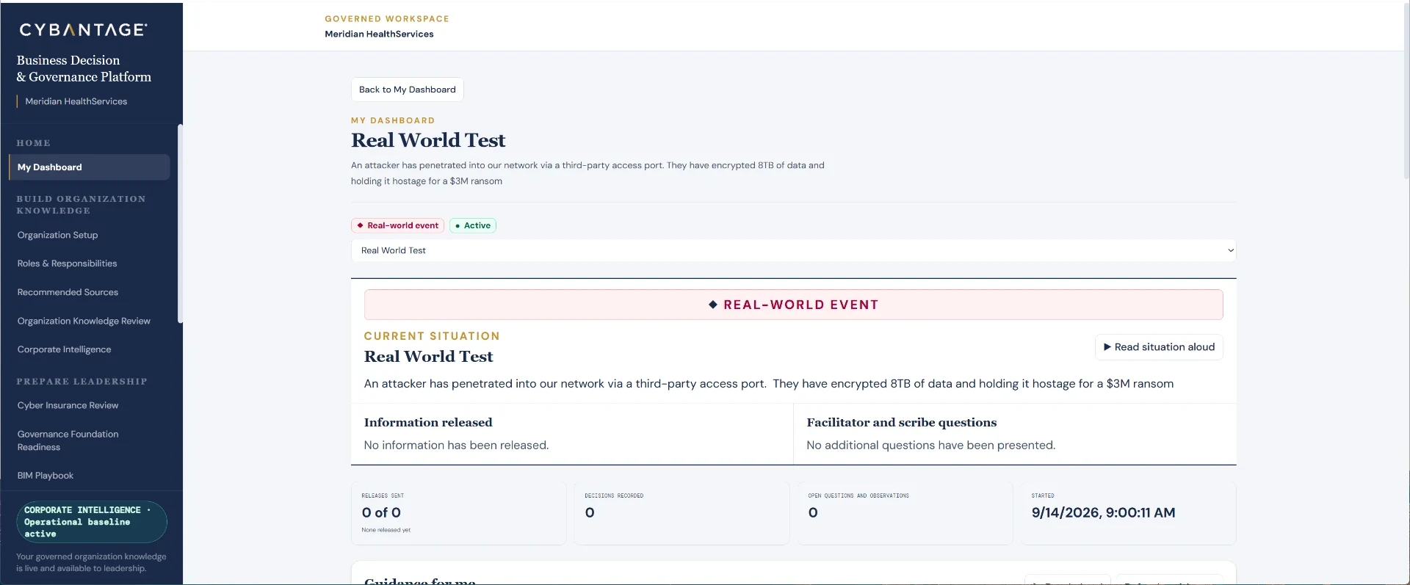The height and width of the screenshot is (585, 1410).
Task: Click the Current Situation label
Action: click(x=432, y=336)
